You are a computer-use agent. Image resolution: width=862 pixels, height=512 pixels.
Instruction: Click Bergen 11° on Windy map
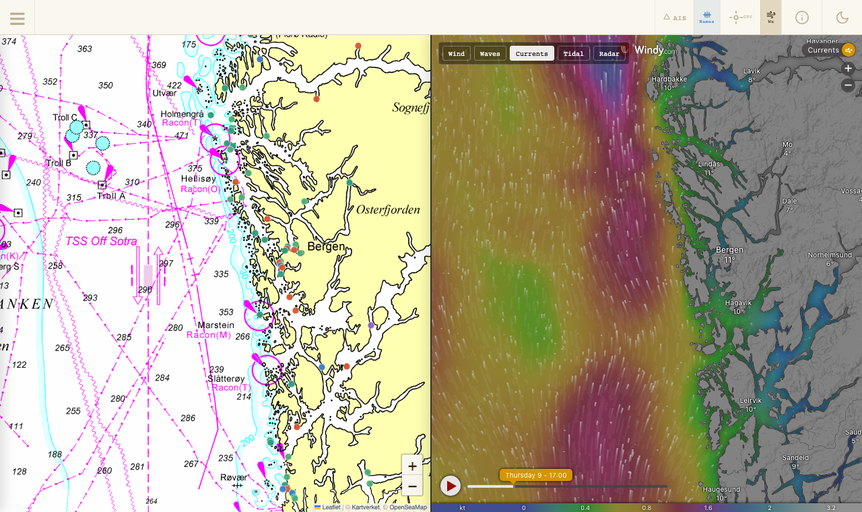pyautogui.click(x=729, y=255)
